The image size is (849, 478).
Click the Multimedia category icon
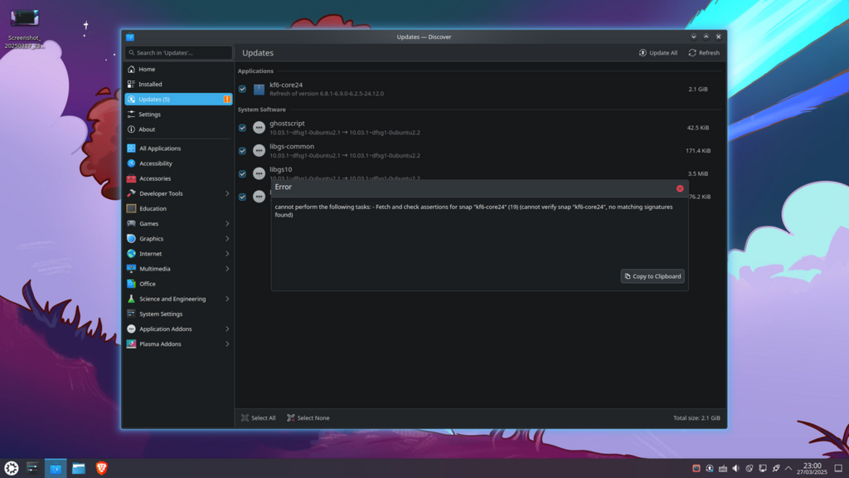point(131,269)
